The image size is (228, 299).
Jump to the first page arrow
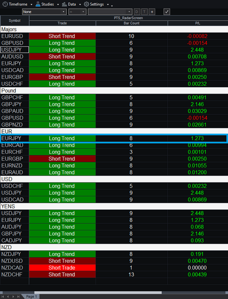(x=3, y=296)
